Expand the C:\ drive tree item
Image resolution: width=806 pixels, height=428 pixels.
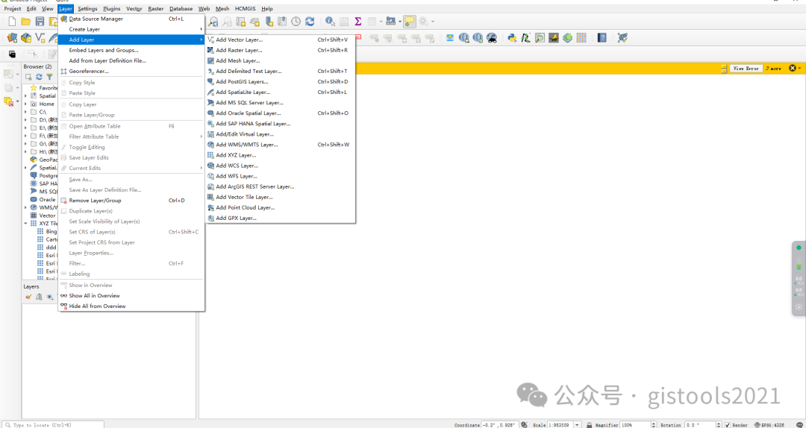(25, 112)
